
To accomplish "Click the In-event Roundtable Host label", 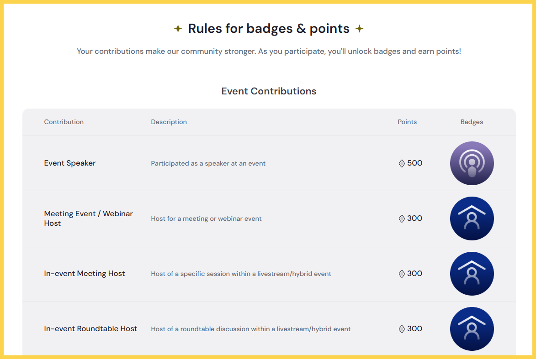I will coord(90,328).
